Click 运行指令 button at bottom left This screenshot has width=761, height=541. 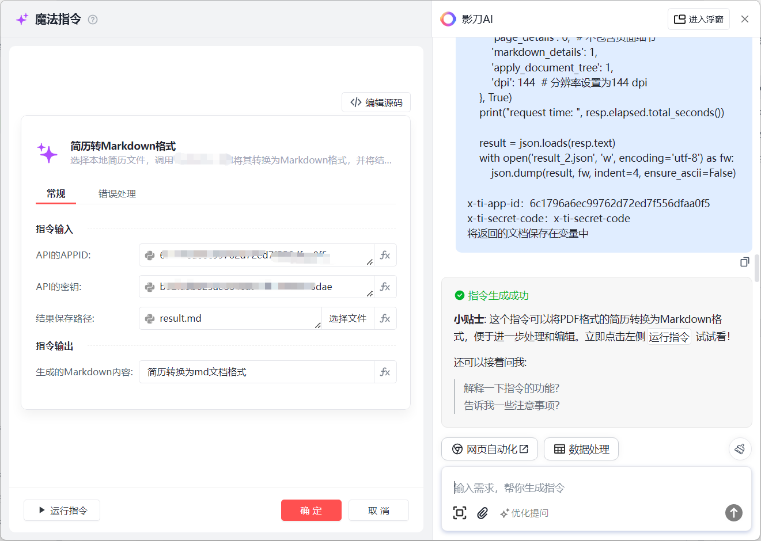coord(62,510)
